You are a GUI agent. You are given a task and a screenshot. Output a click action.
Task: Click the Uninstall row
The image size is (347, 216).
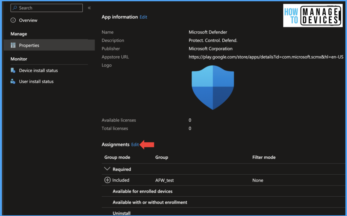pyautogui.click(x=223, y=212)
